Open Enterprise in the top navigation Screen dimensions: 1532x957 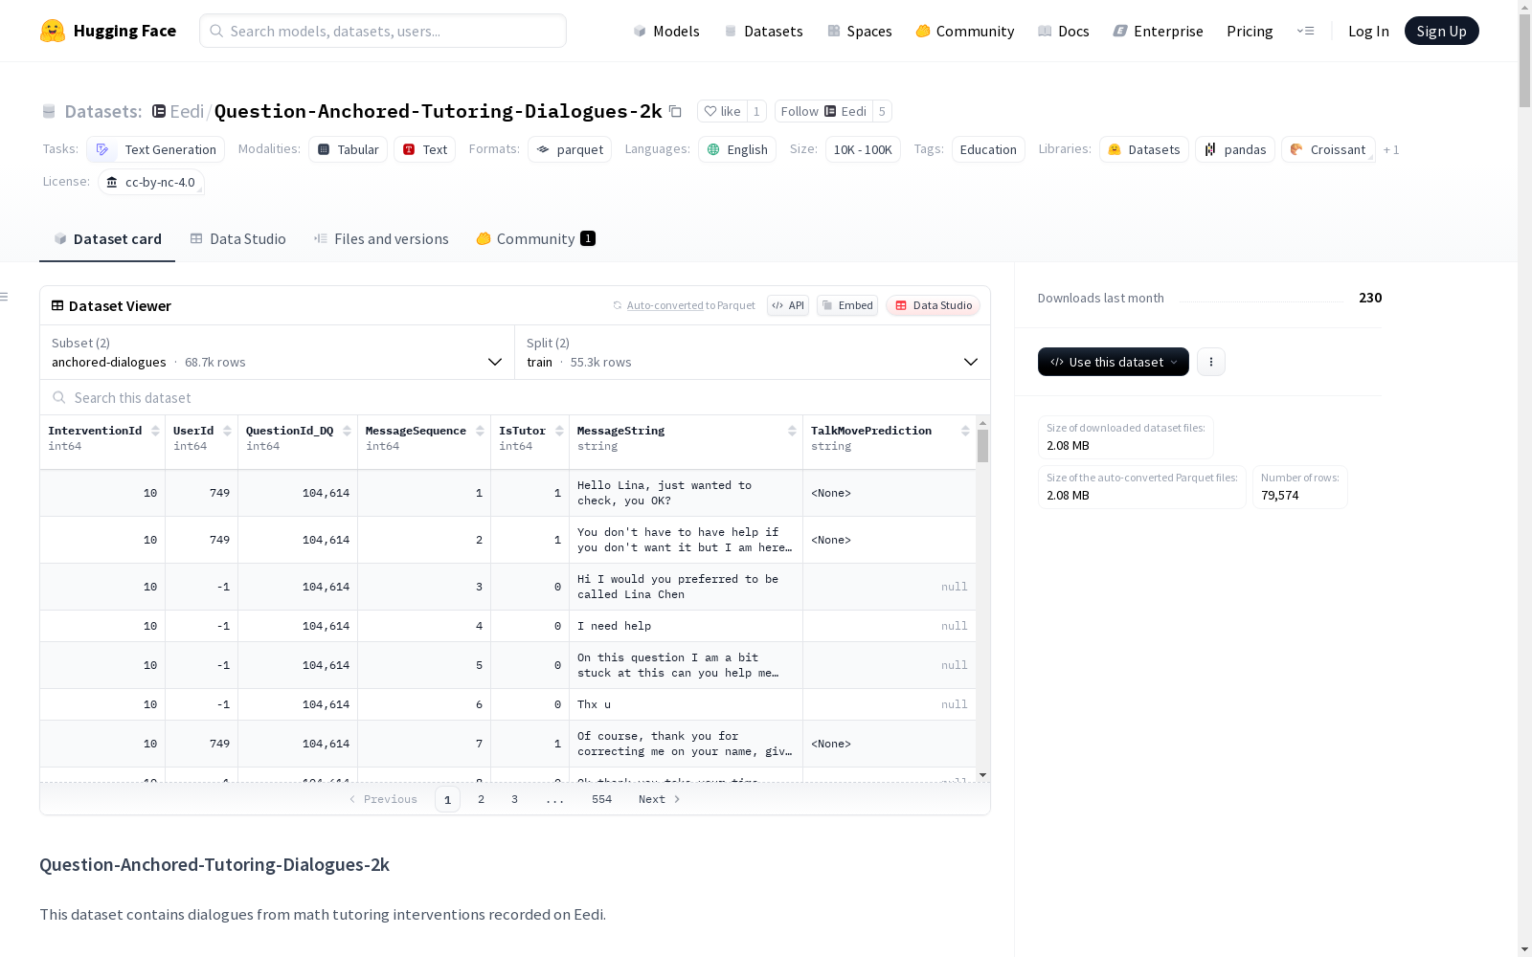(1158, 31)
